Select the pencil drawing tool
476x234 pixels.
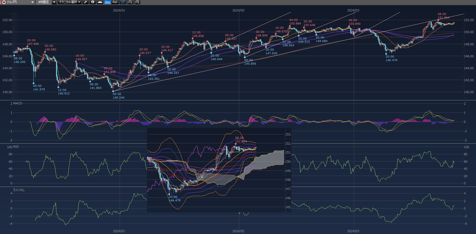pos(86,2)
